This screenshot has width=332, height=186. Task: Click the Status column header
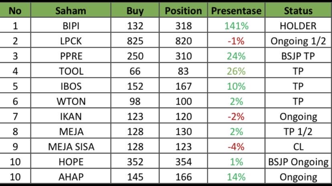298,11
